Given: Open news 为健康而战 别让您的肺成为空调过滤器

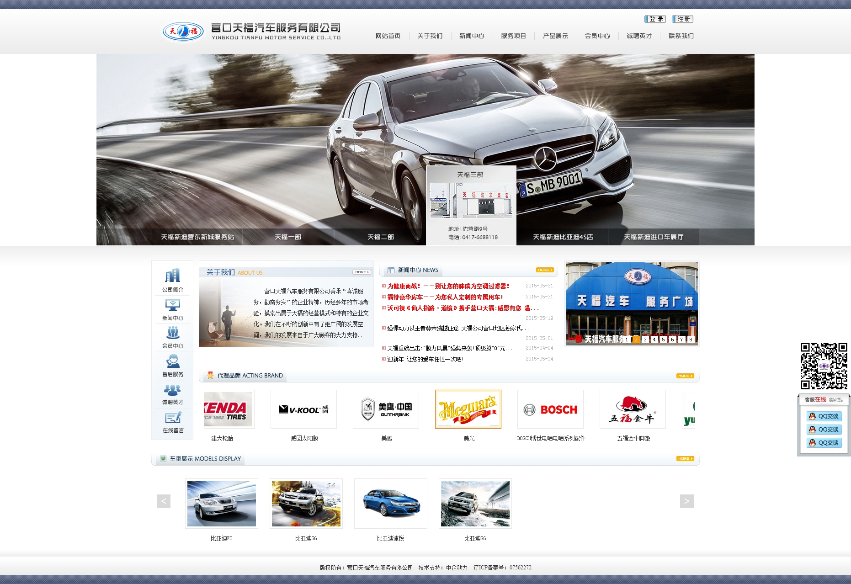Looking at the screenshot, I should 448,286.
